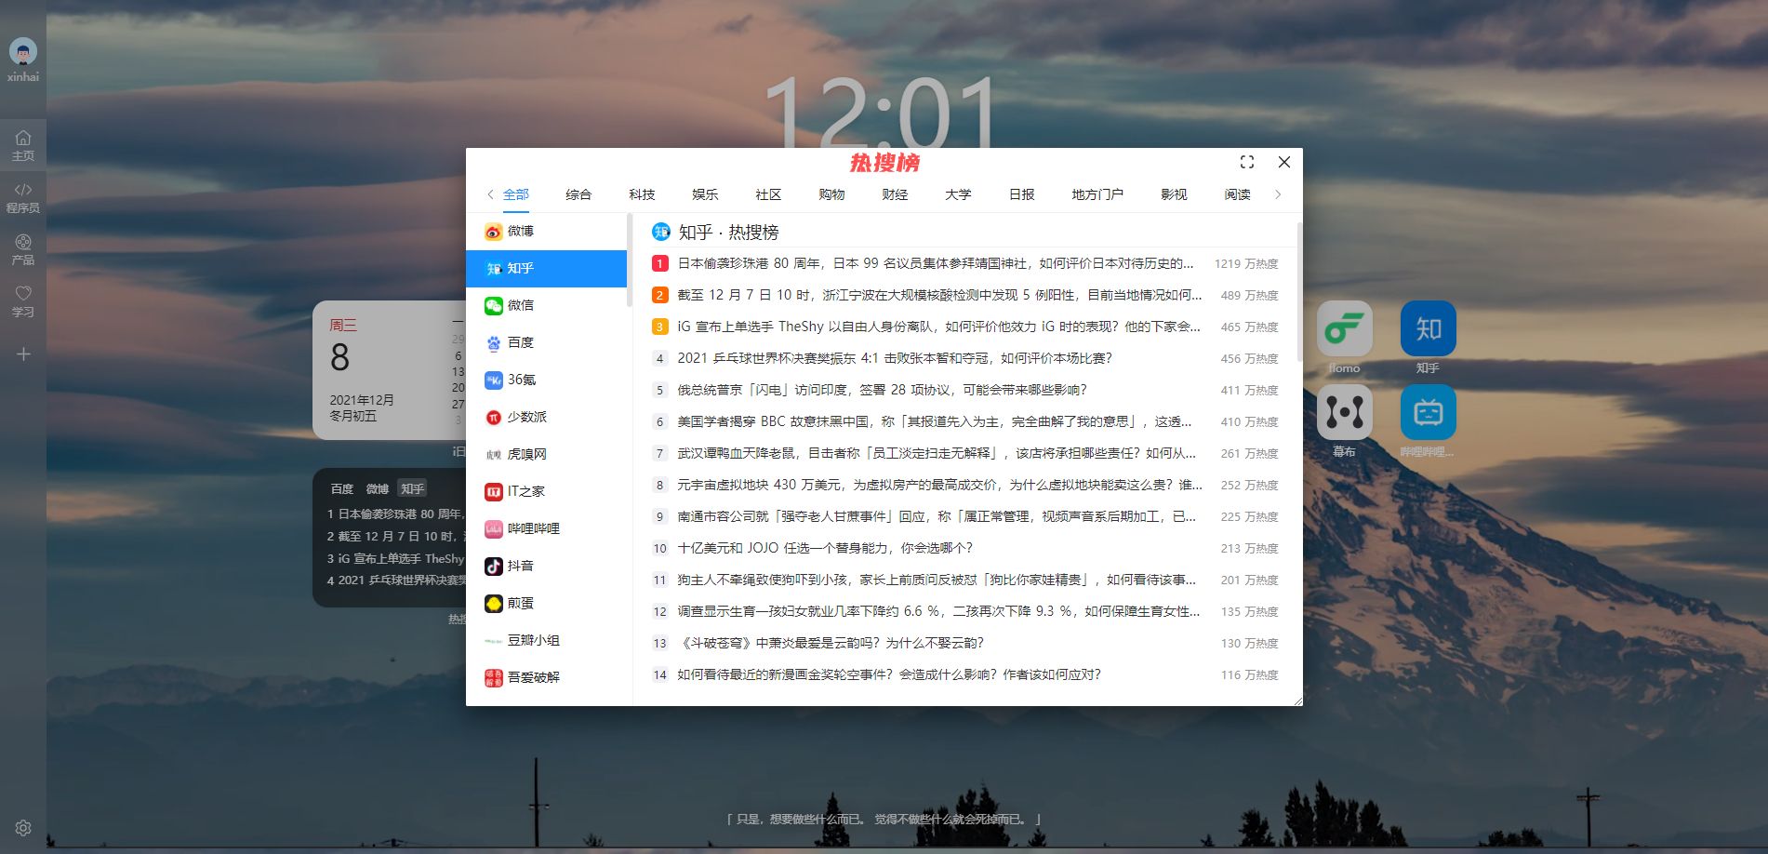Select 吾爱破解 source in hot list
1768x854 pixels.
(547, 677)
